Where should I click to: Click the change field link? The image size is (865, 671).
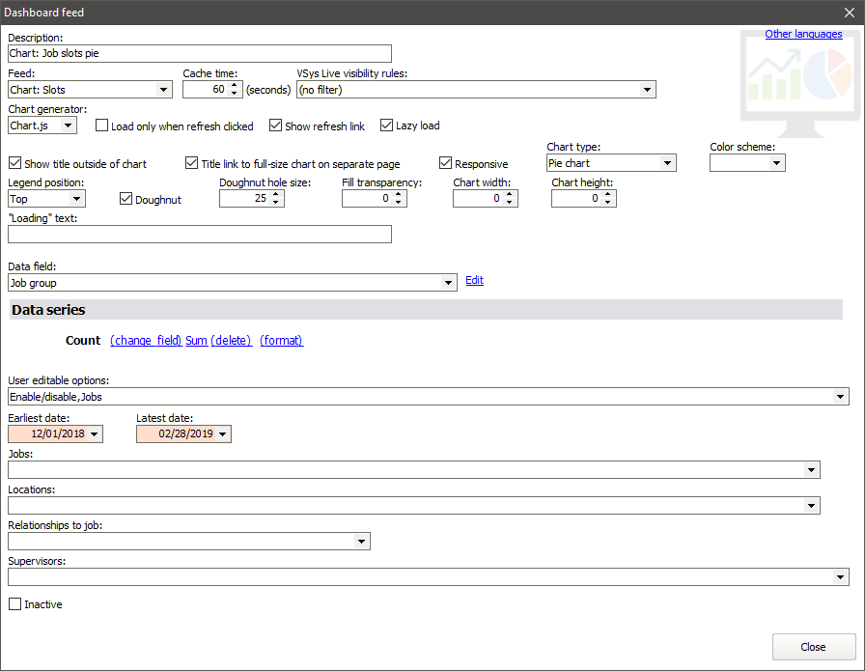click(x=146, y=341)
